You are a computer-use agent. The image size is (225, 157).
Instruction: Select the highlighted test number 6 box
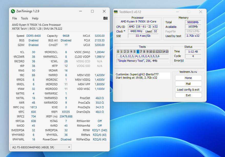coord(138,52)
